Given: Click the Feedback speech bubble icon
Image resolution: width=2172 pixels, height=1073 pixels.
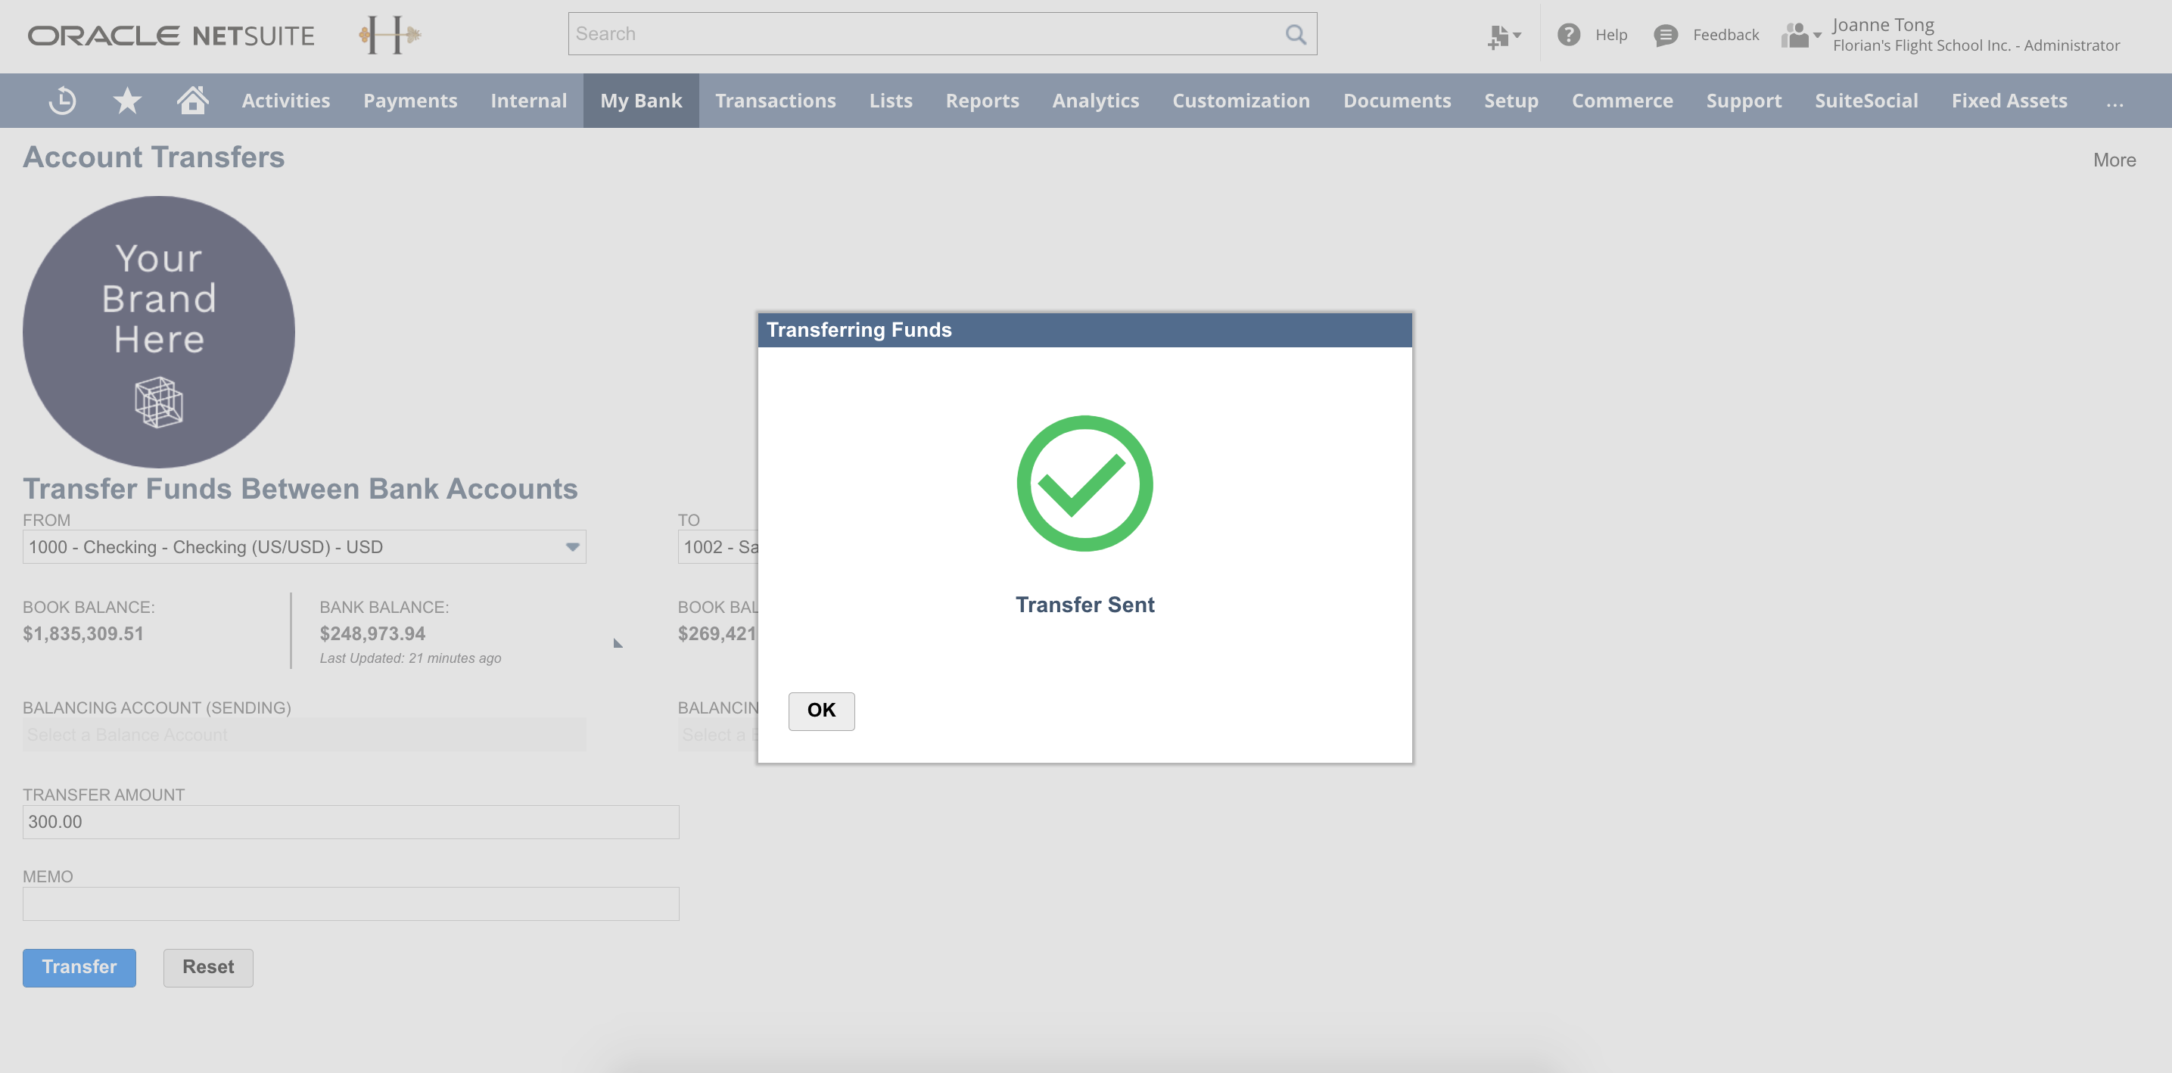Looking at the screenshot, I should click(x=1665, y=35).
